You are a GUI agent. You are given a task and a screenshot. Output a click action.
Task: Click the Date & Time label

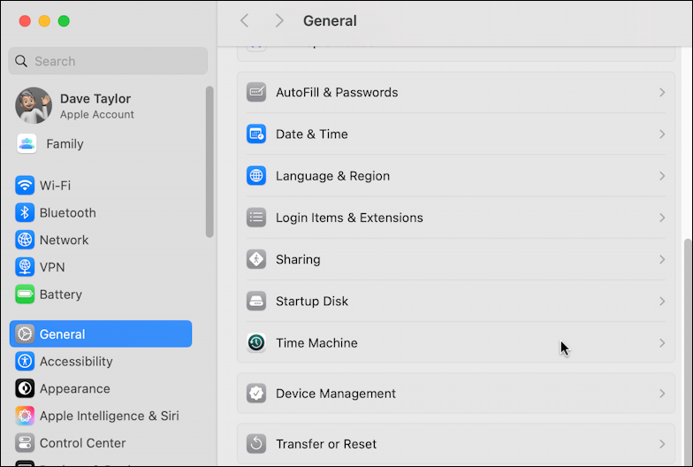[x=311, y=134]
